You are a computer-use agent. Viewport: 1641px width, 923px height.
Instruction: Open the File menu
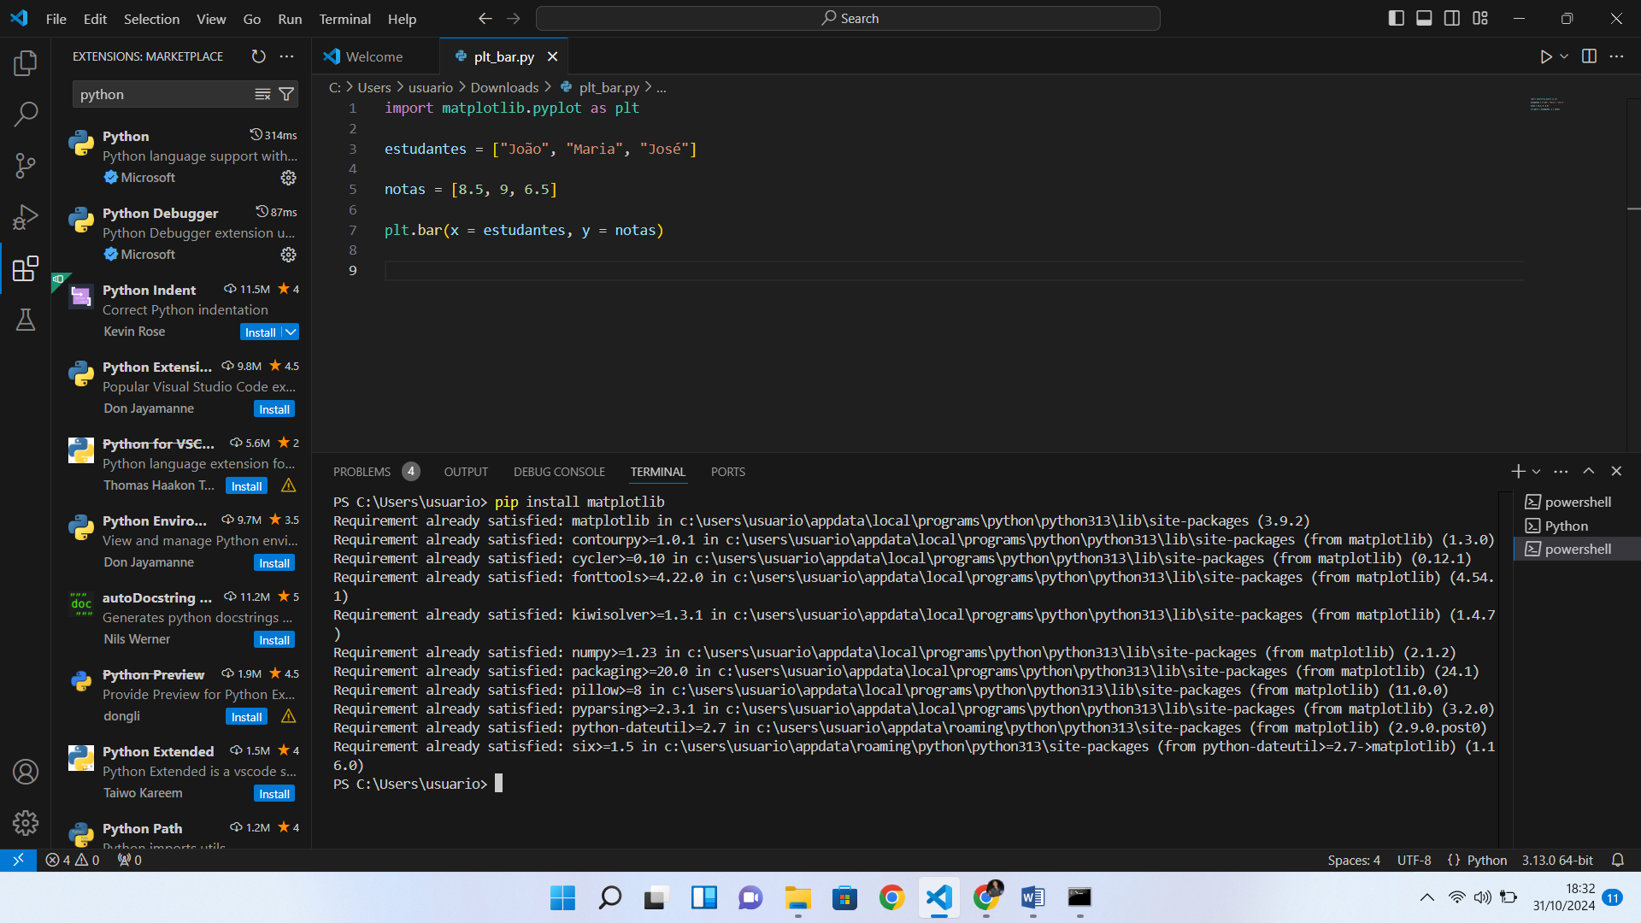click(x=56, y=19)
